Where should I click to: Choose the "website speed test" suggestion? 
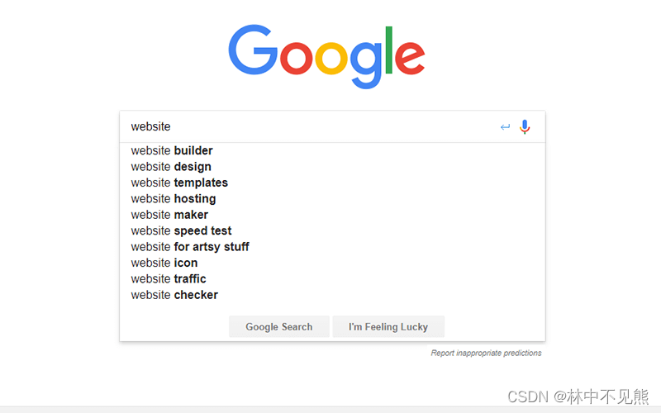tap(181, 231)
